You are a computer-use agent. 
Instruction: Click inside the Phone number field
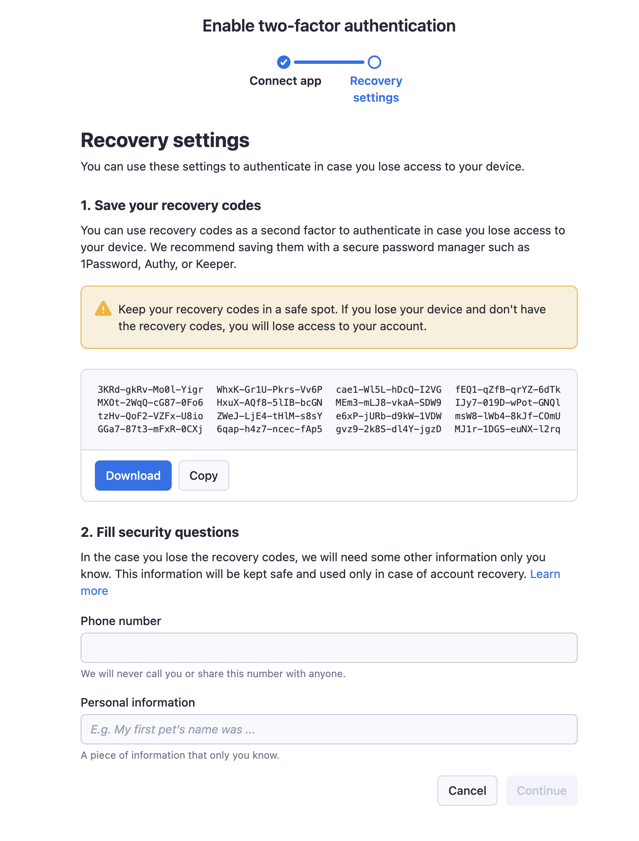329,647
